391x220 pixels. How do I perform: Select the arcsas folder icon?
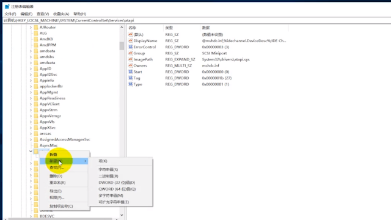pos(36,134)
